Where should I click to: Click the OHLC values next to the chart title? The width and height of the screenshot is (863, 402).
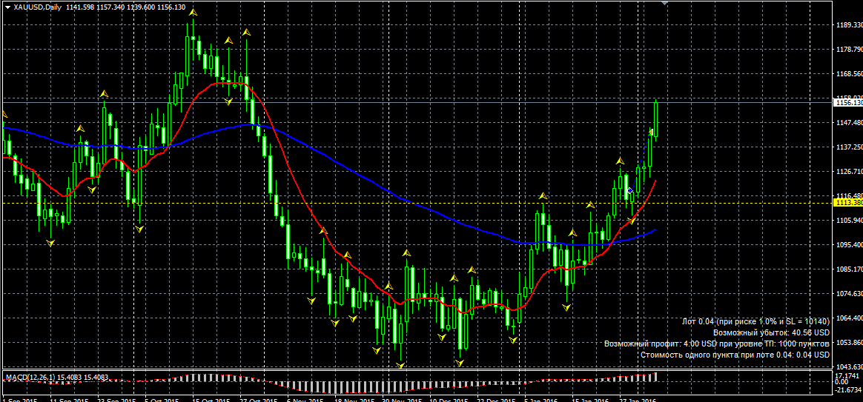pos(125,7)
